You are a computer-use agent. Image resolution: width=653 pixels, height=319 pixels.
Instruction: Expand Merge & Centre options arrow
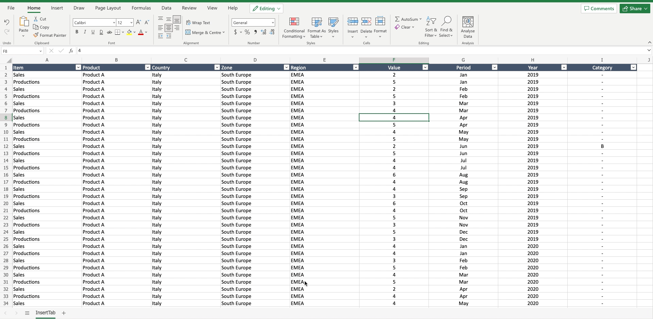(223, 33)
